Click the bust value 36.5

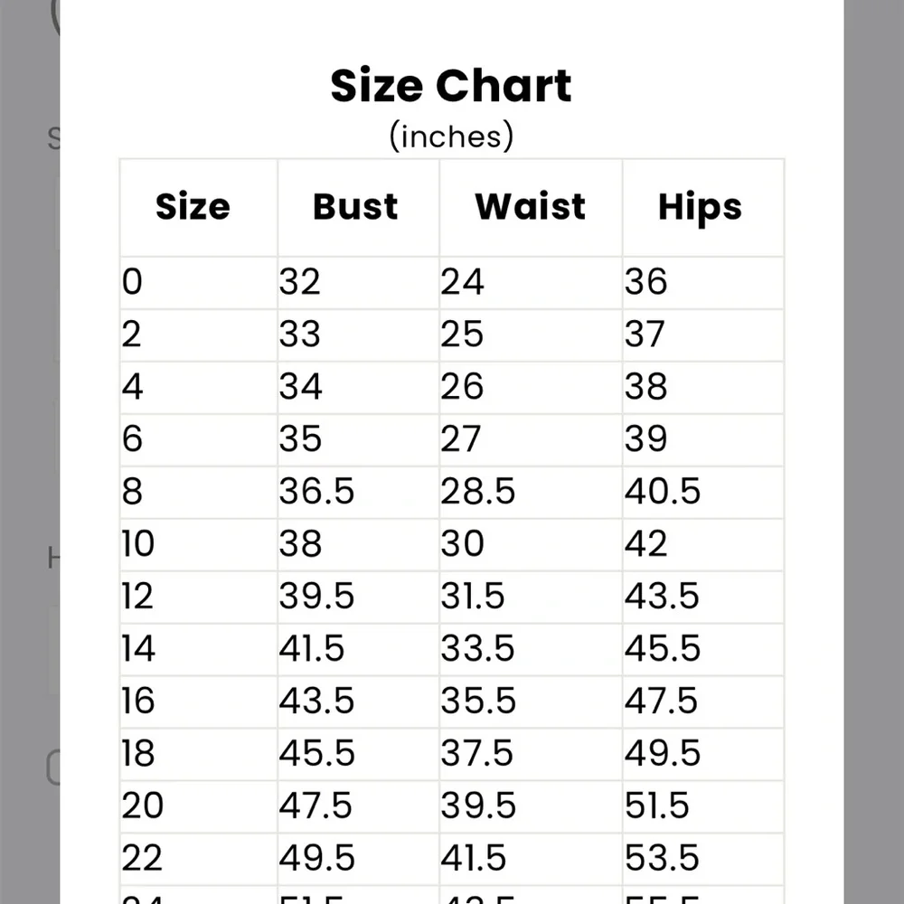click(x=316, y=491)
